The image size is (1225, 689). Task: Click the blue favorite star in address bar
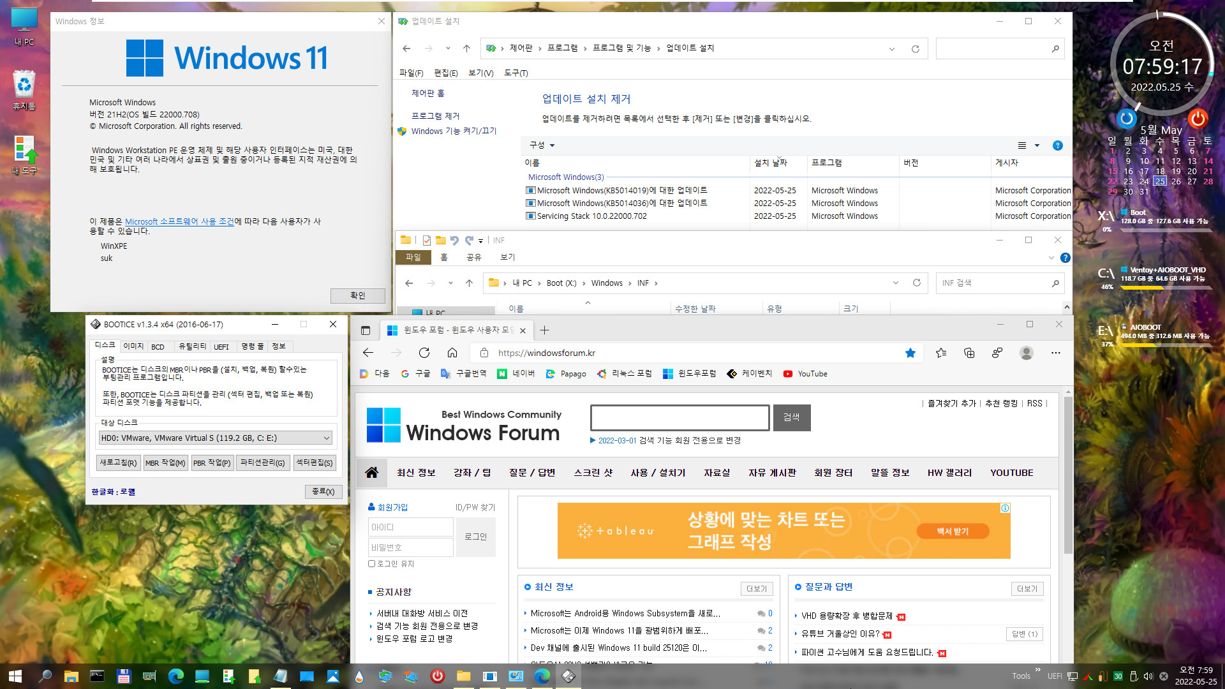coord(910,353)
